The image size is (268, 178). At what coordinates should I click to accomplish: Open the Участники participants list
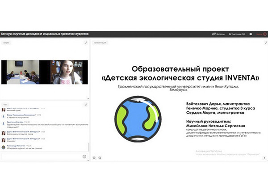coord(237,34)
